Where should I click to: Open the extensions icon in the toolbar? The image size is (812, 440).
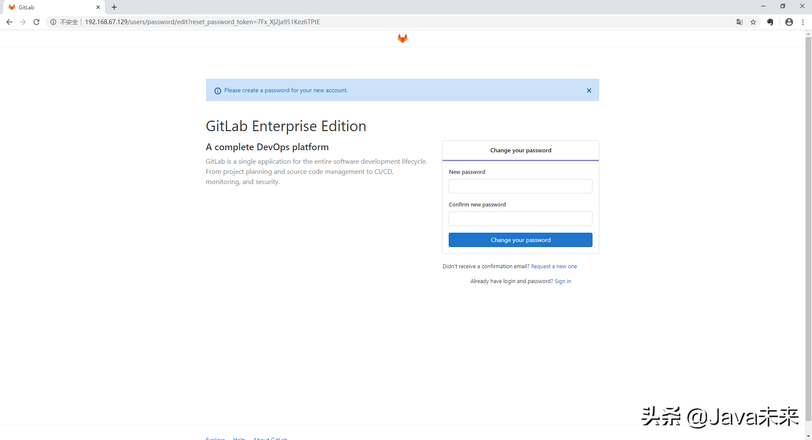click(x=770, y=22)
